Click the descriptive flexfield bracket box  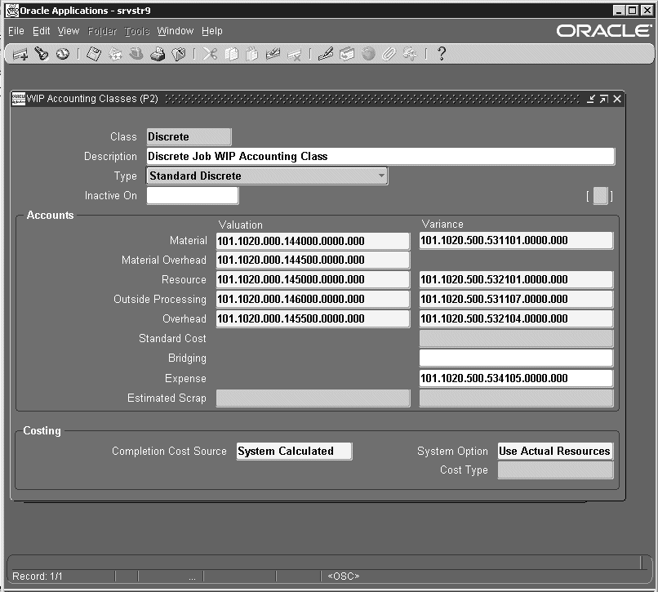pyautogui.click(x=600, y=196)
